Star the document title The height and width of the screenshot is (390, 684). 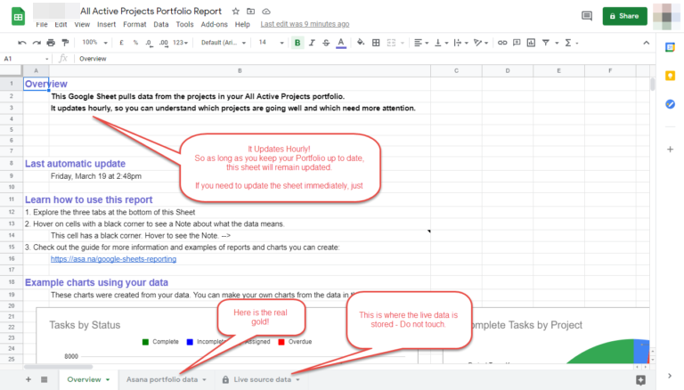(235, 12)
